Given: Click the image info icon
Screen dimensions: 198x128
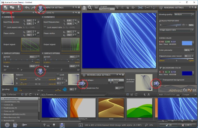Looking at the screenshot, I should coord(81,125).
